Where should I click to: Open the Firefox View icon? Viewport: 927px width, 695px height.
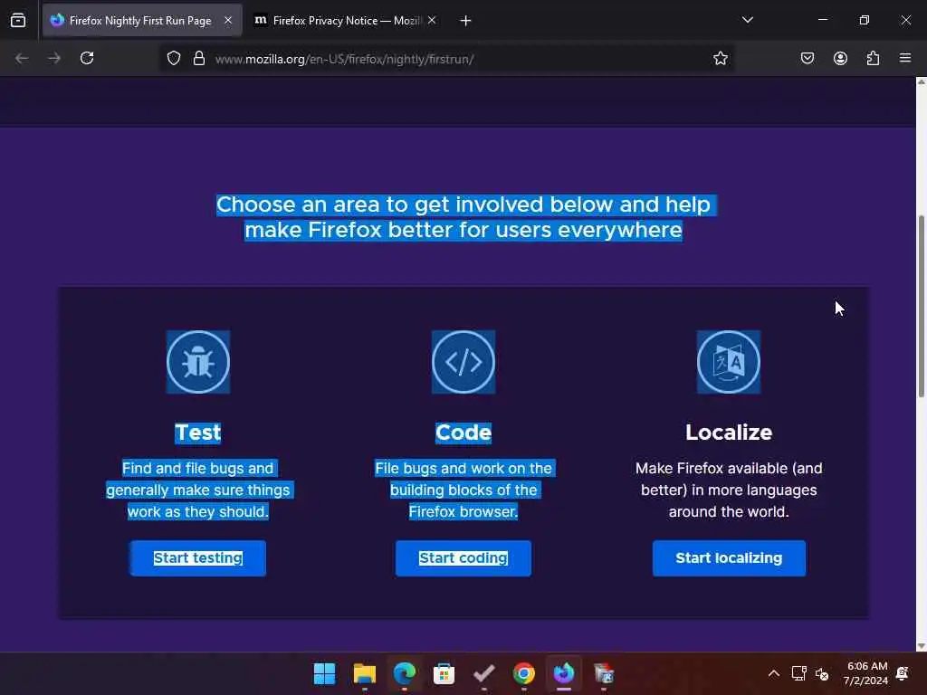18,21
